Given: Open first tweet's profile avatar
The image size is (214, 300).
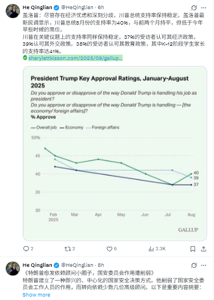Looking at the screenshot, I should pos(13,11).
